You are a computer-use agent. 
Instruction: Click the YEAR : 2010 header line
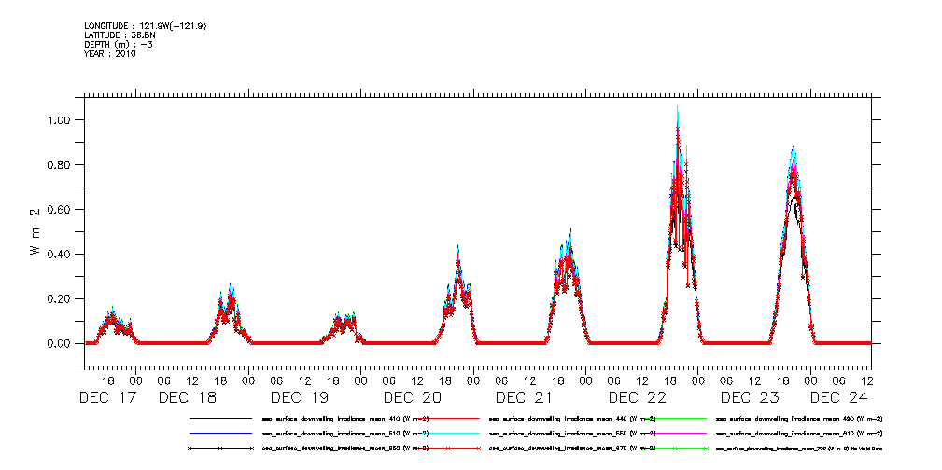tap(110, 53)
